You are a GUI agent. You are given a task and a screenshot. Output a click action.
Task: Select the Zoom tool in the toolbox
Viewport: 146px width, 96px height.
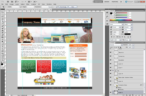(x=3, y=60)
